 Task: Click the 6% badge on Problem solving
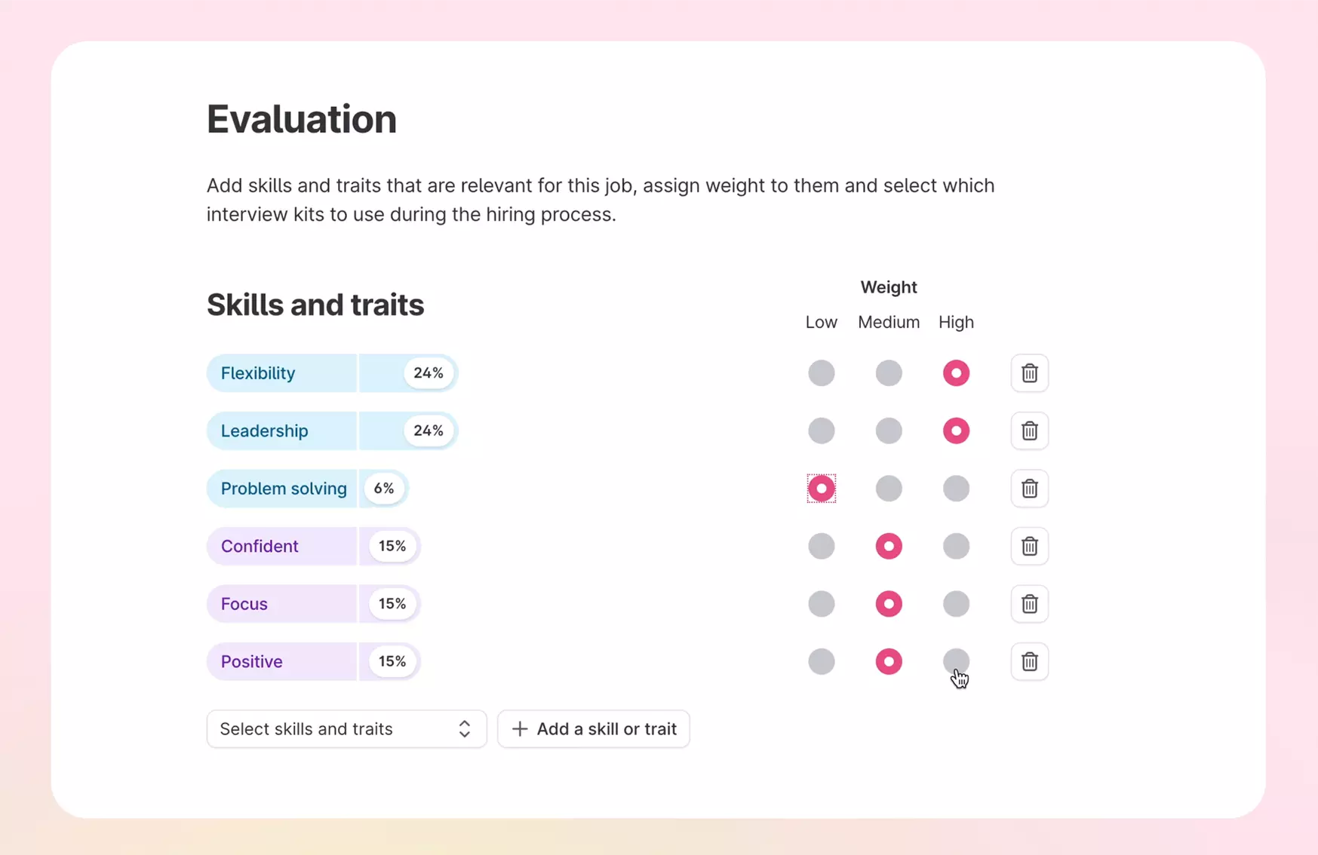(384, 489)
